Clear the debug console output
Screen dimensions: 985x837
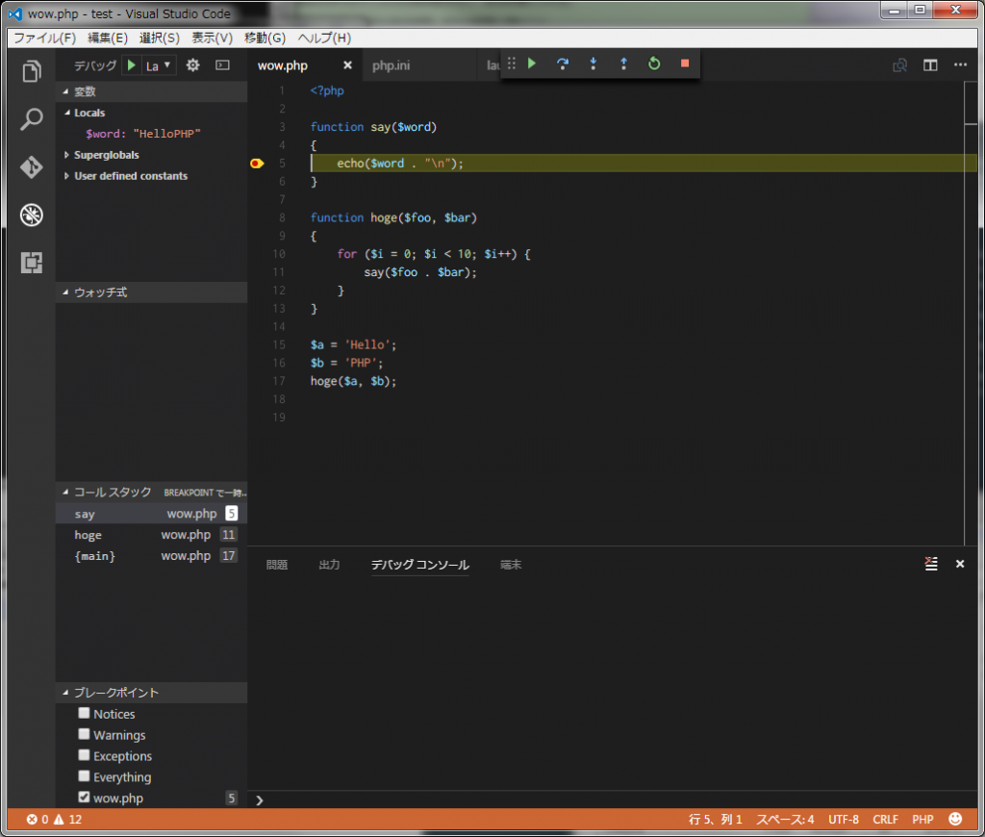pos(931,564)
